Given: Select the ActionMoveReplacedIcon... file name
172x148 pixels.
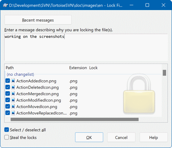Looking at the screenshot, I should [42, 113].
